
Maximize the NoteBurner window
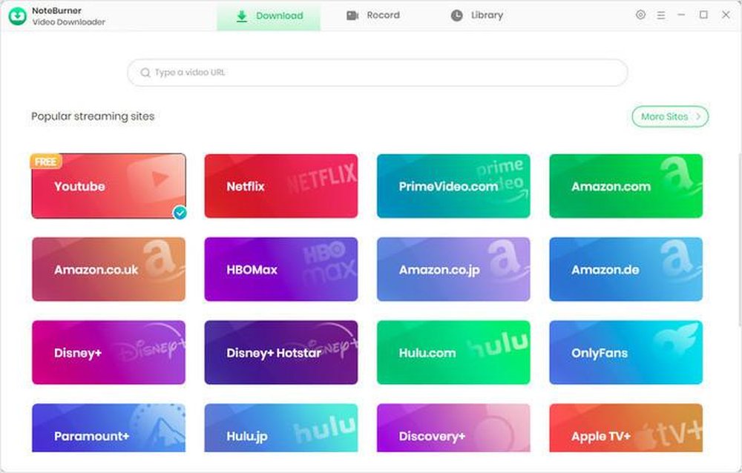click(x=703, y=15)
